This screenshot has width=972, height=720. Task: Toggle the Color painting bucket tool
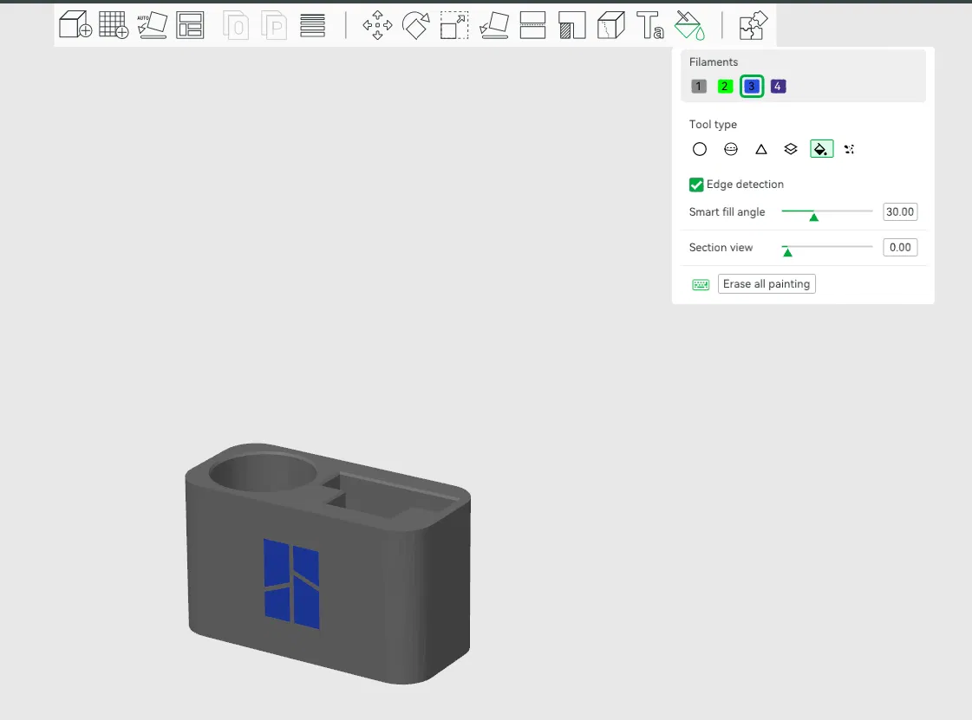(x=690, y=25)
